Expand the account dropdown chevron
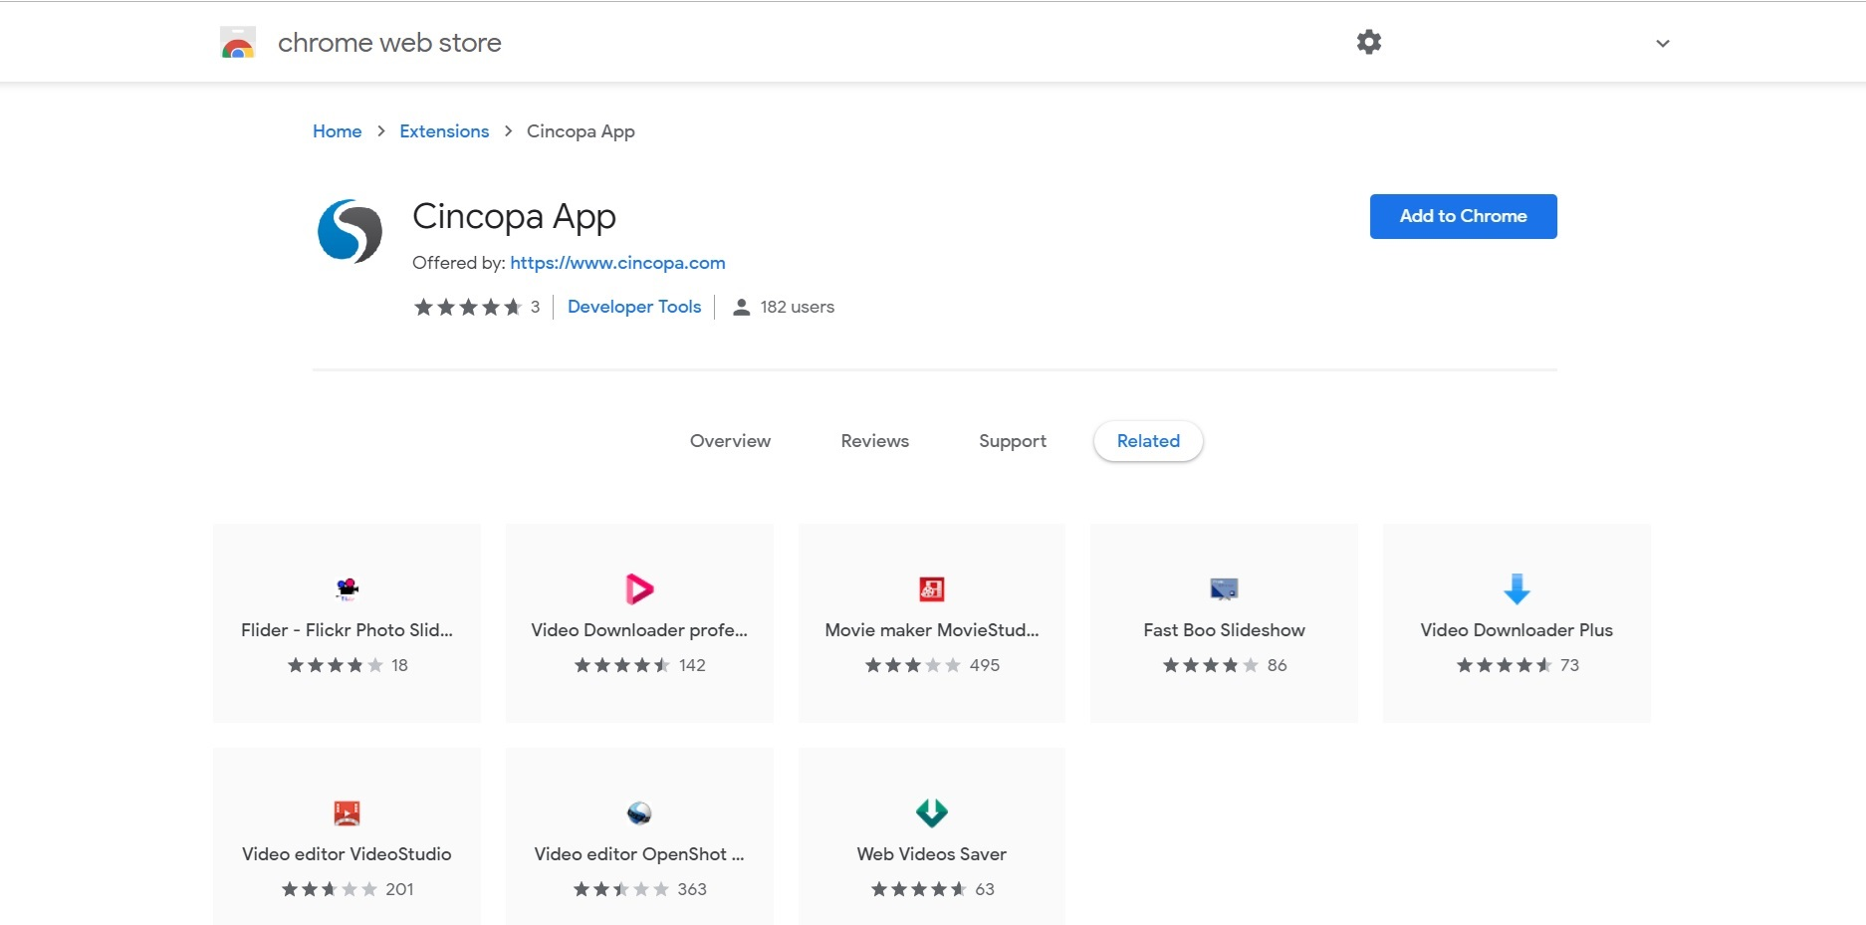This screenshot has height=925, width=1866. pyautogui.click(x=1662, y=44)
